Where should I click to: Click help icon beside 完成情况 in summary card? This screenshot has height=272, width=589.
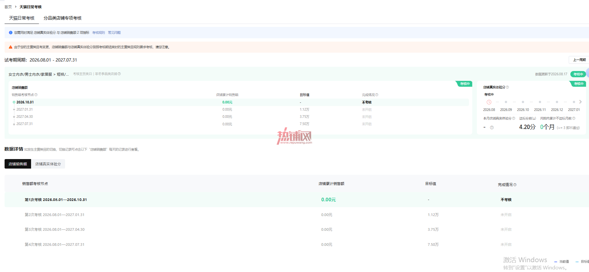377,95
